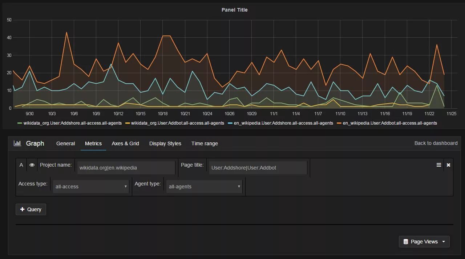Click the yellow wikidata_org Addbot legend swatch
The image size is (465, 259).
128,123
